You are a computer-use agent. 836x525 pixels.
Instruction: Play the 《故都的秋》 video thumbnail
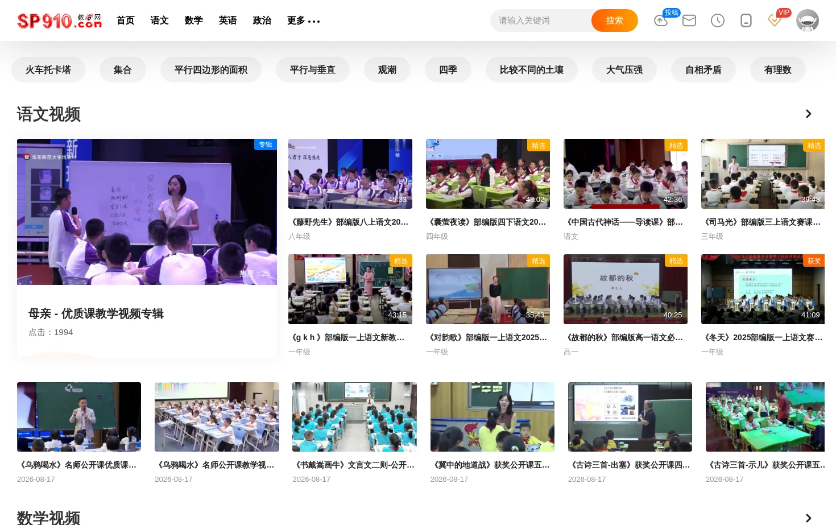coord(626,289)
